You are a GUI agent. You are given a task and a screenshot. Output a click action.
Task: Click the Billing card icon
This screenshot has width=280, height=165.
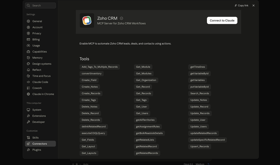point(28,39)
